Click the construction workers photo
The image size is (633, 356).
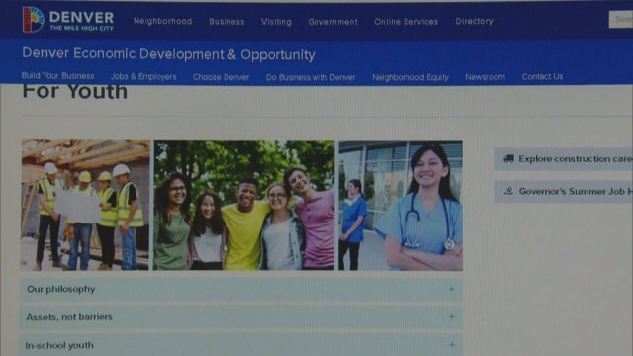85,205
